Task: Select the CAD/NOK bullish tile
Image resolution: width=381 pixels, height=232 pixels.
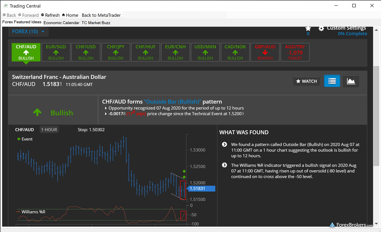Action: pyautogui.click(x=235, y=52)
